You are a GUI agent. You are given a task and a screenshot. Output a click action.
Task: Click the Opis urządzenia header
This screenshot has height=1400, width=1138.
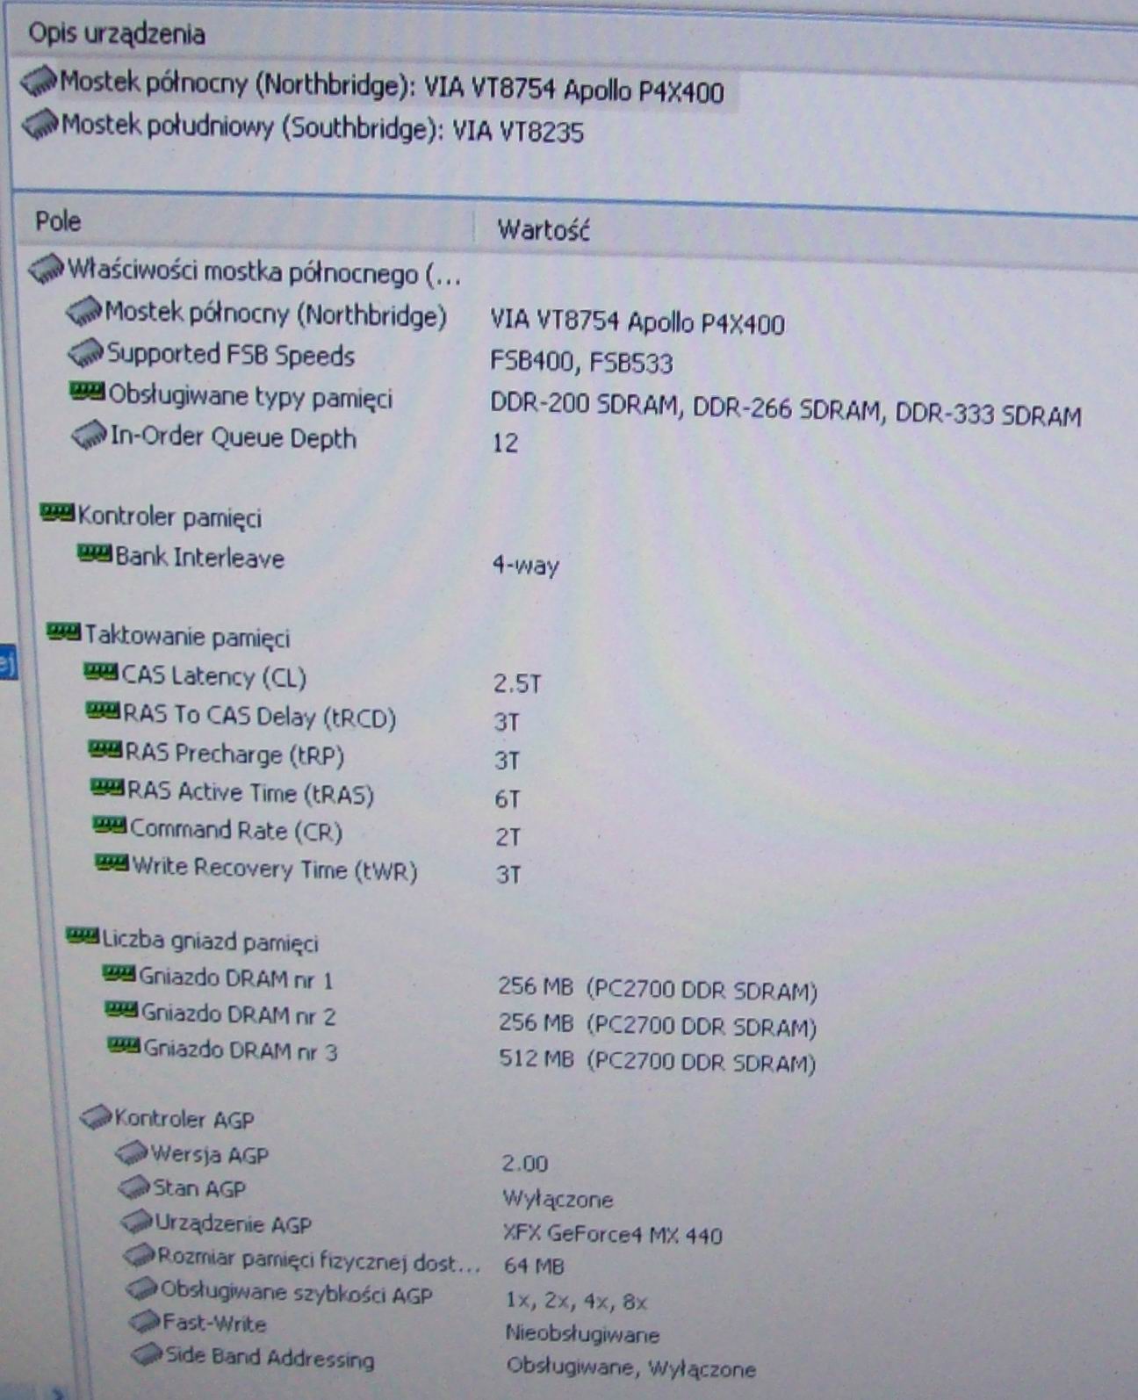pyautogui.click(x=117, y=33)
